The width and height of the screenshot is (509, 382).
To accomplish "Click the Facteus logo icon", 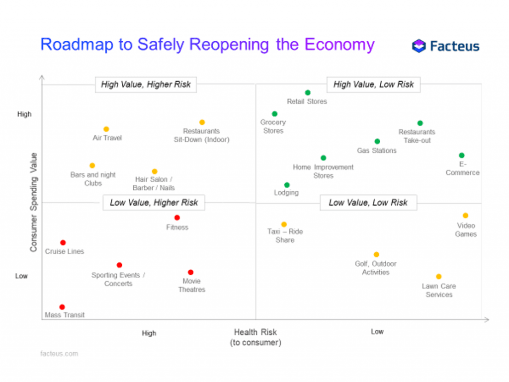I will coord(419,46).
